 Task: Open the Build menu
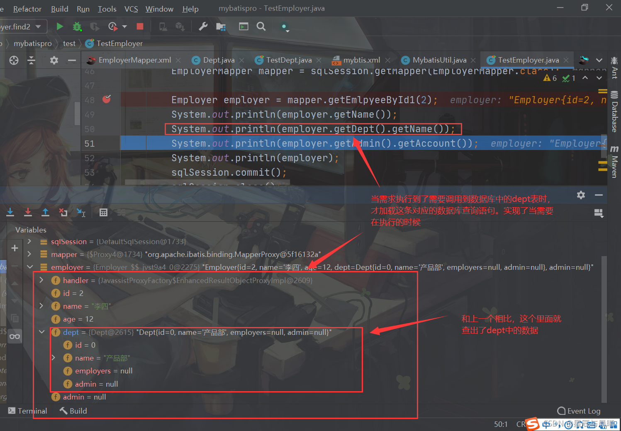(x=60, y=9)
